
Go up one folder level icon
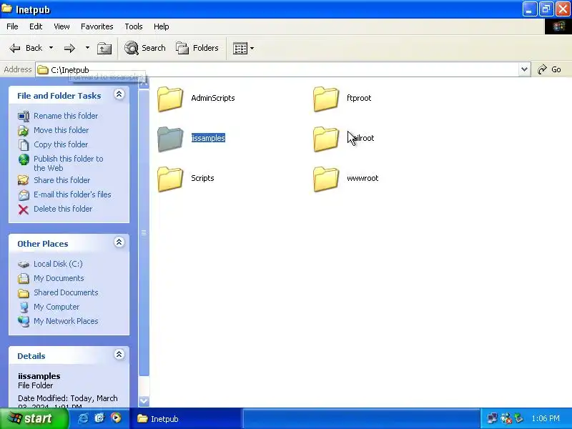(104, 48)
